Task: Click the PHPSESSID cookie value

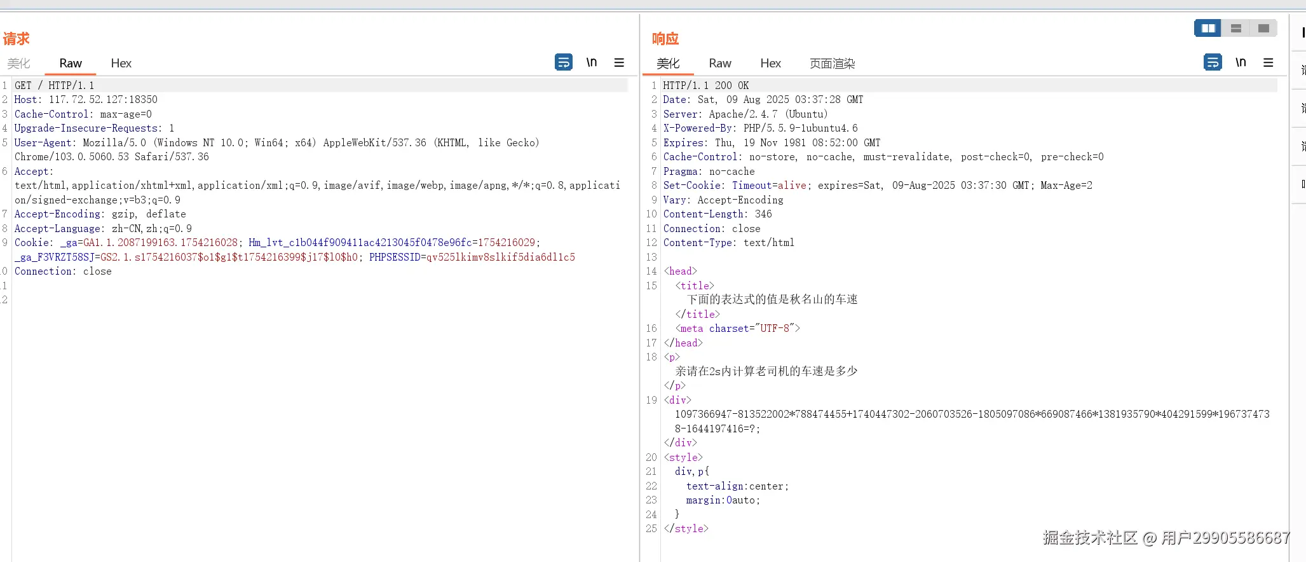Action: pyautogui.click(x=500, y=257)
